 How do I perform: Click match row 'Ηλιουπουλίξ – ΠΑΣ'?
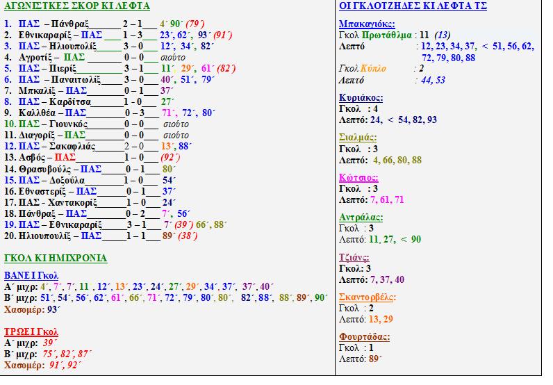[101, 236]
